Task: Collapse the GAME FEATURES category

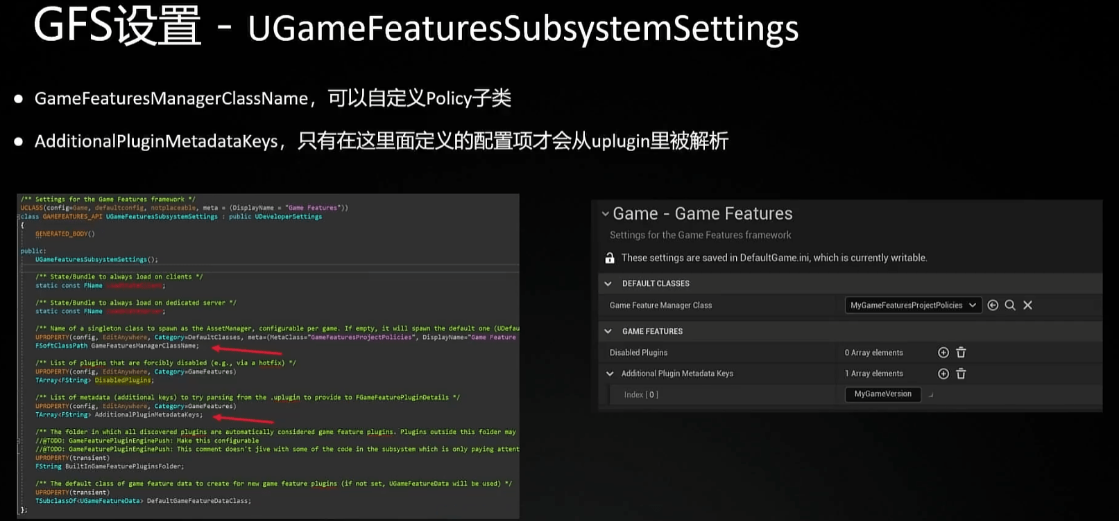Action: (608, 332)
